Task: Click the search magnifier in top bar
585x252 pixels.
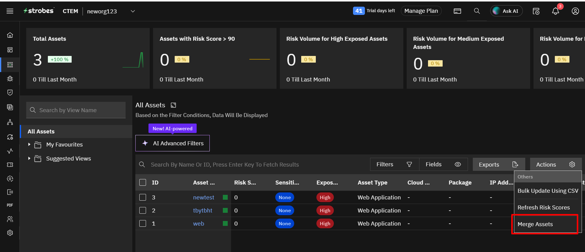Action: (x=477, y=11)
